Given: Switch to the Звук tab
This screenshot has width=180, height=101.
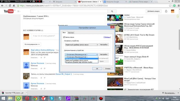Looking at the screenshot, I should point(64,33).
